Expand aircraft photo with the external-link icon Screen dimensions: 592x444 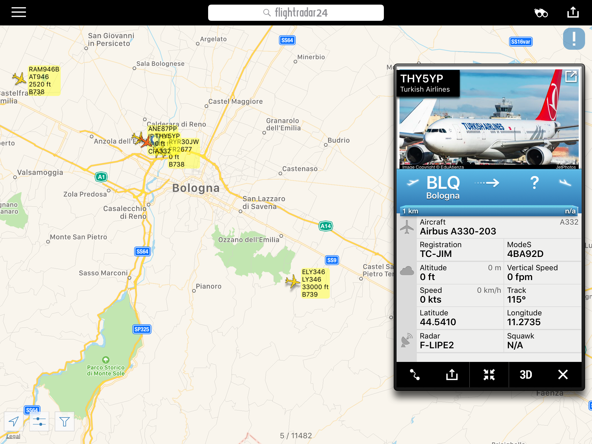571,77
